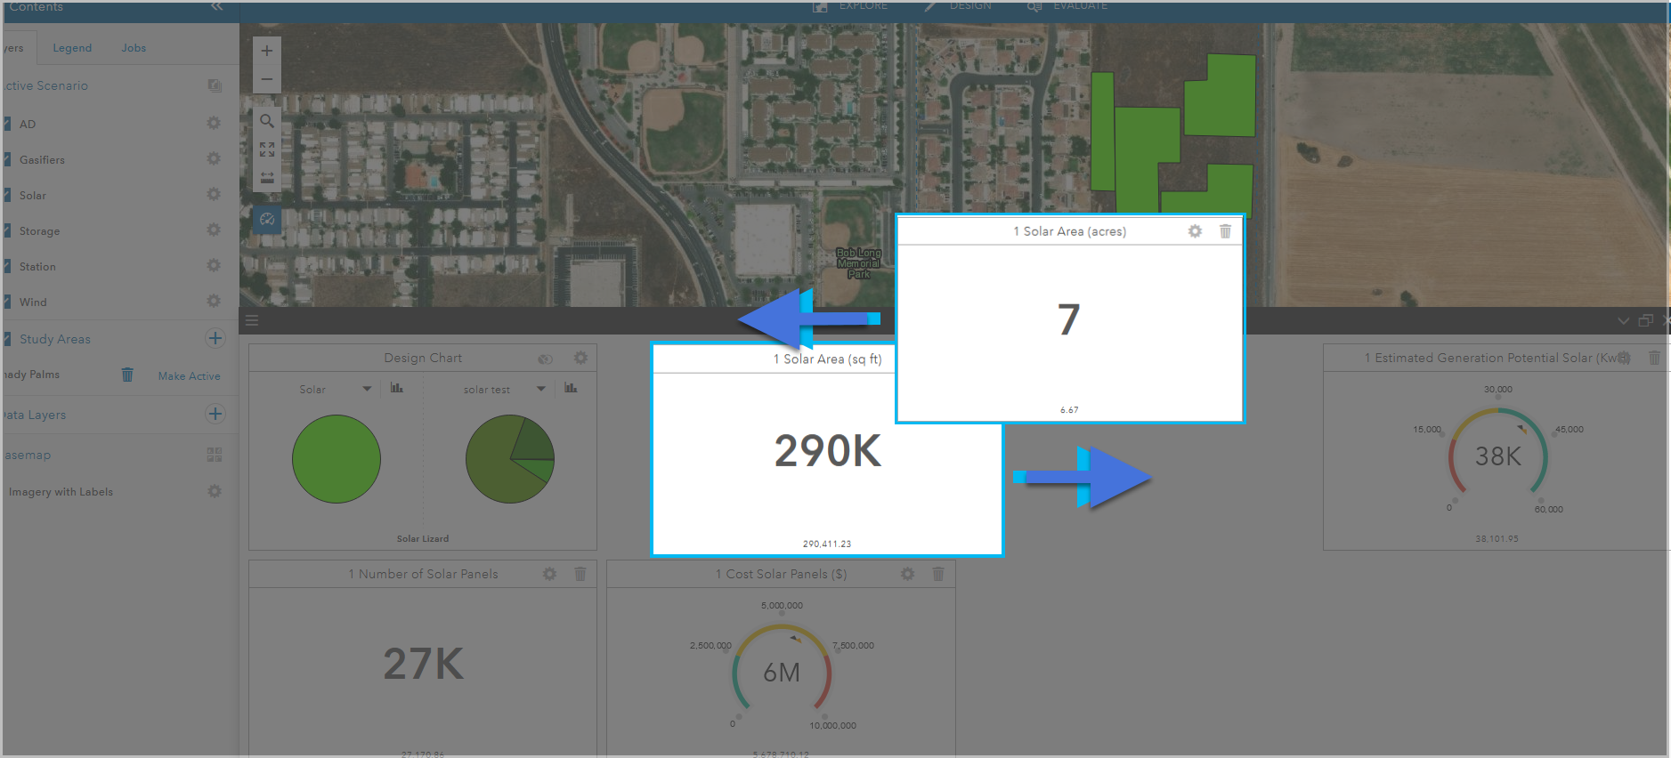Viewport: 1671px width, 758px height.
Task: Select the measure tool on the map
Action: pyautogui.click(x=267, y=178)
